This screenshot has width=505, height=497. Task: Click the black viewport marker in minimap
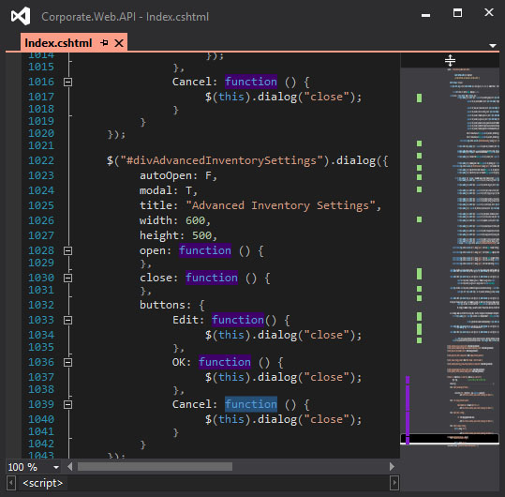coord(450,438)
